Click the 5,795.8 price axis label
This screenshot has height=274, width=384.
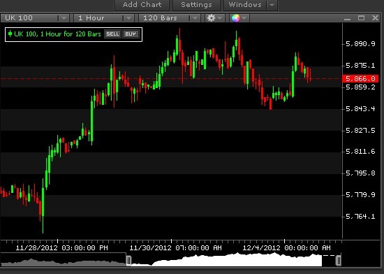click(360, 173)
